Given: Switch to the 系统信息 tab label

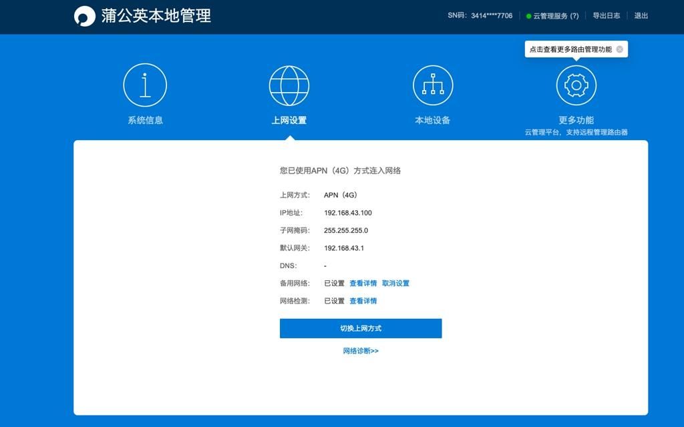Looking at the screenshot, I should coord(145,120).
